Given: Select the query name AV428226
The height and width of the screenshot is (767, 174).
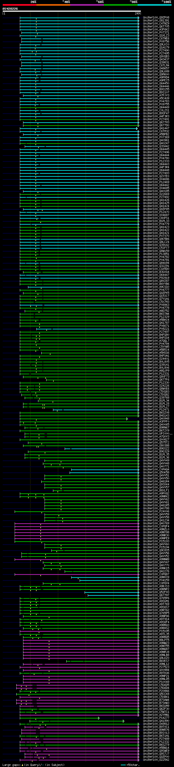Looking at the screenshot, I should tap(10, 9).
